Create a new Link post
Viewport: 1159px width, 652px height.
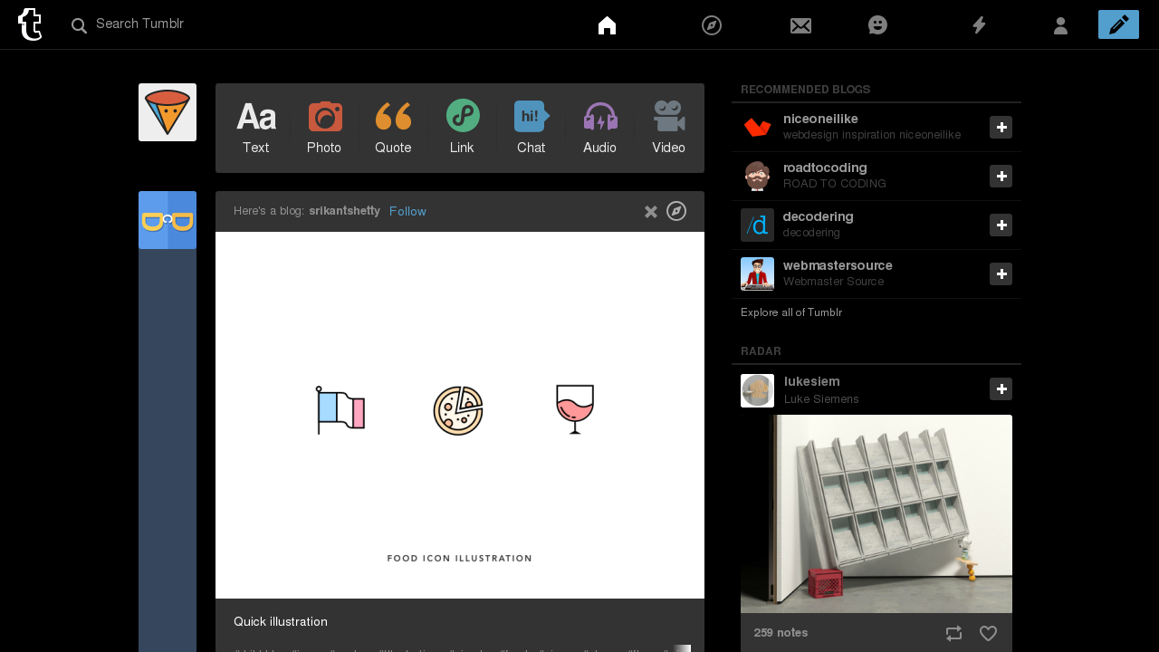click(462, 128)
